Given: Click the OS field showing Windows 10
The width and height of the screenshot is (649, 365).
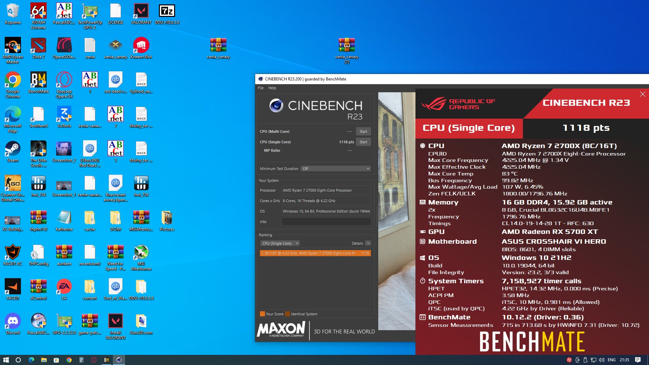Looking at the screenshot, I should tap(326, 211).
